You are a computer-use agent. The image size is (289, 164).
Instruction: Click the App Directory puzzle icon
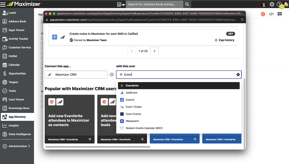point(5,117)
